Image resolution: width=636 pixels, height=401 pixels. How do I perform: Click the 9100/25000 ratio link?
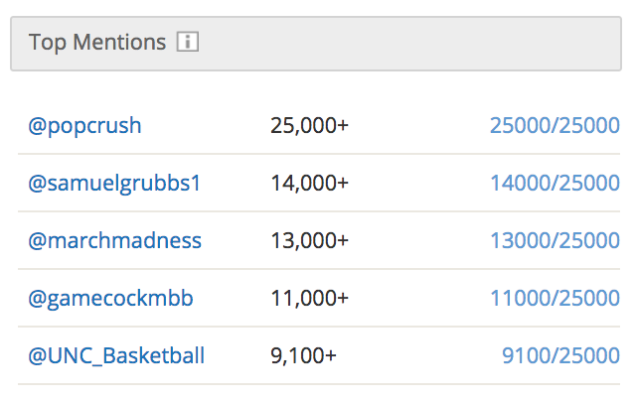click(x=560, y=355)
